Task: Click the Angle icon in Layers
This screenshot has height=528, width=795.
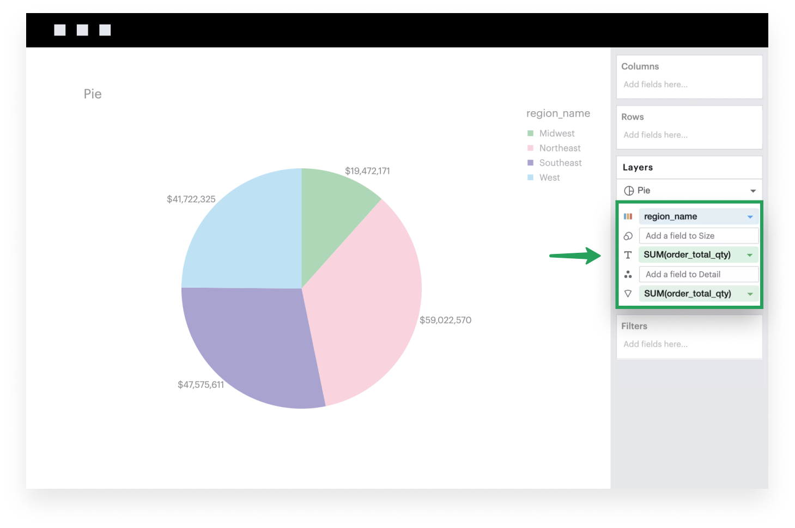Action: [628, 294]
